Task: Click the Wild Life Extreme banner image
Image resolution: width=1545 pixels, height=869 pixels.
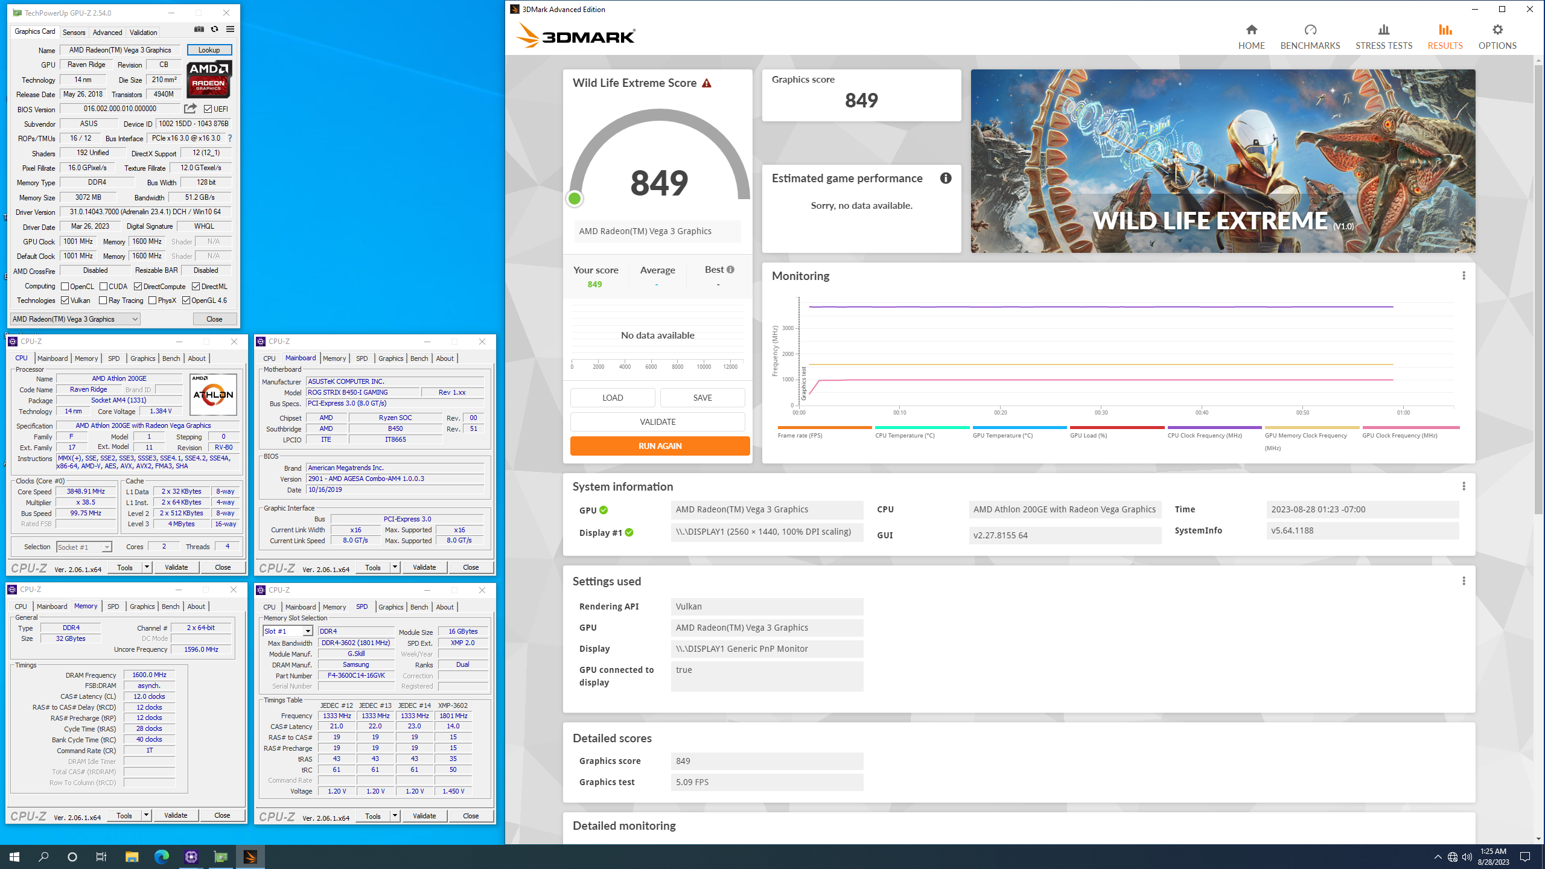Action: pos(1223,161)
